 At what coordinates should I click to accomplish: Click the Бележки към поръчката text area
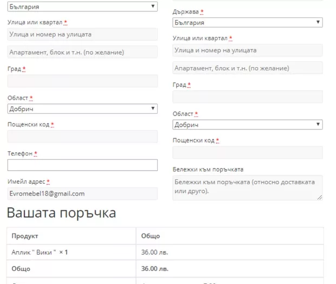pyautogui.click(x=247, y=187)
